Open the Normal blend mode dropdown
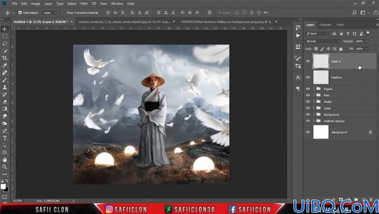 [323, 41]
